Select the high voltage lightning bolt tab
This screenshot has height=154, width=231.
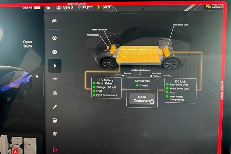pos(55,66)
